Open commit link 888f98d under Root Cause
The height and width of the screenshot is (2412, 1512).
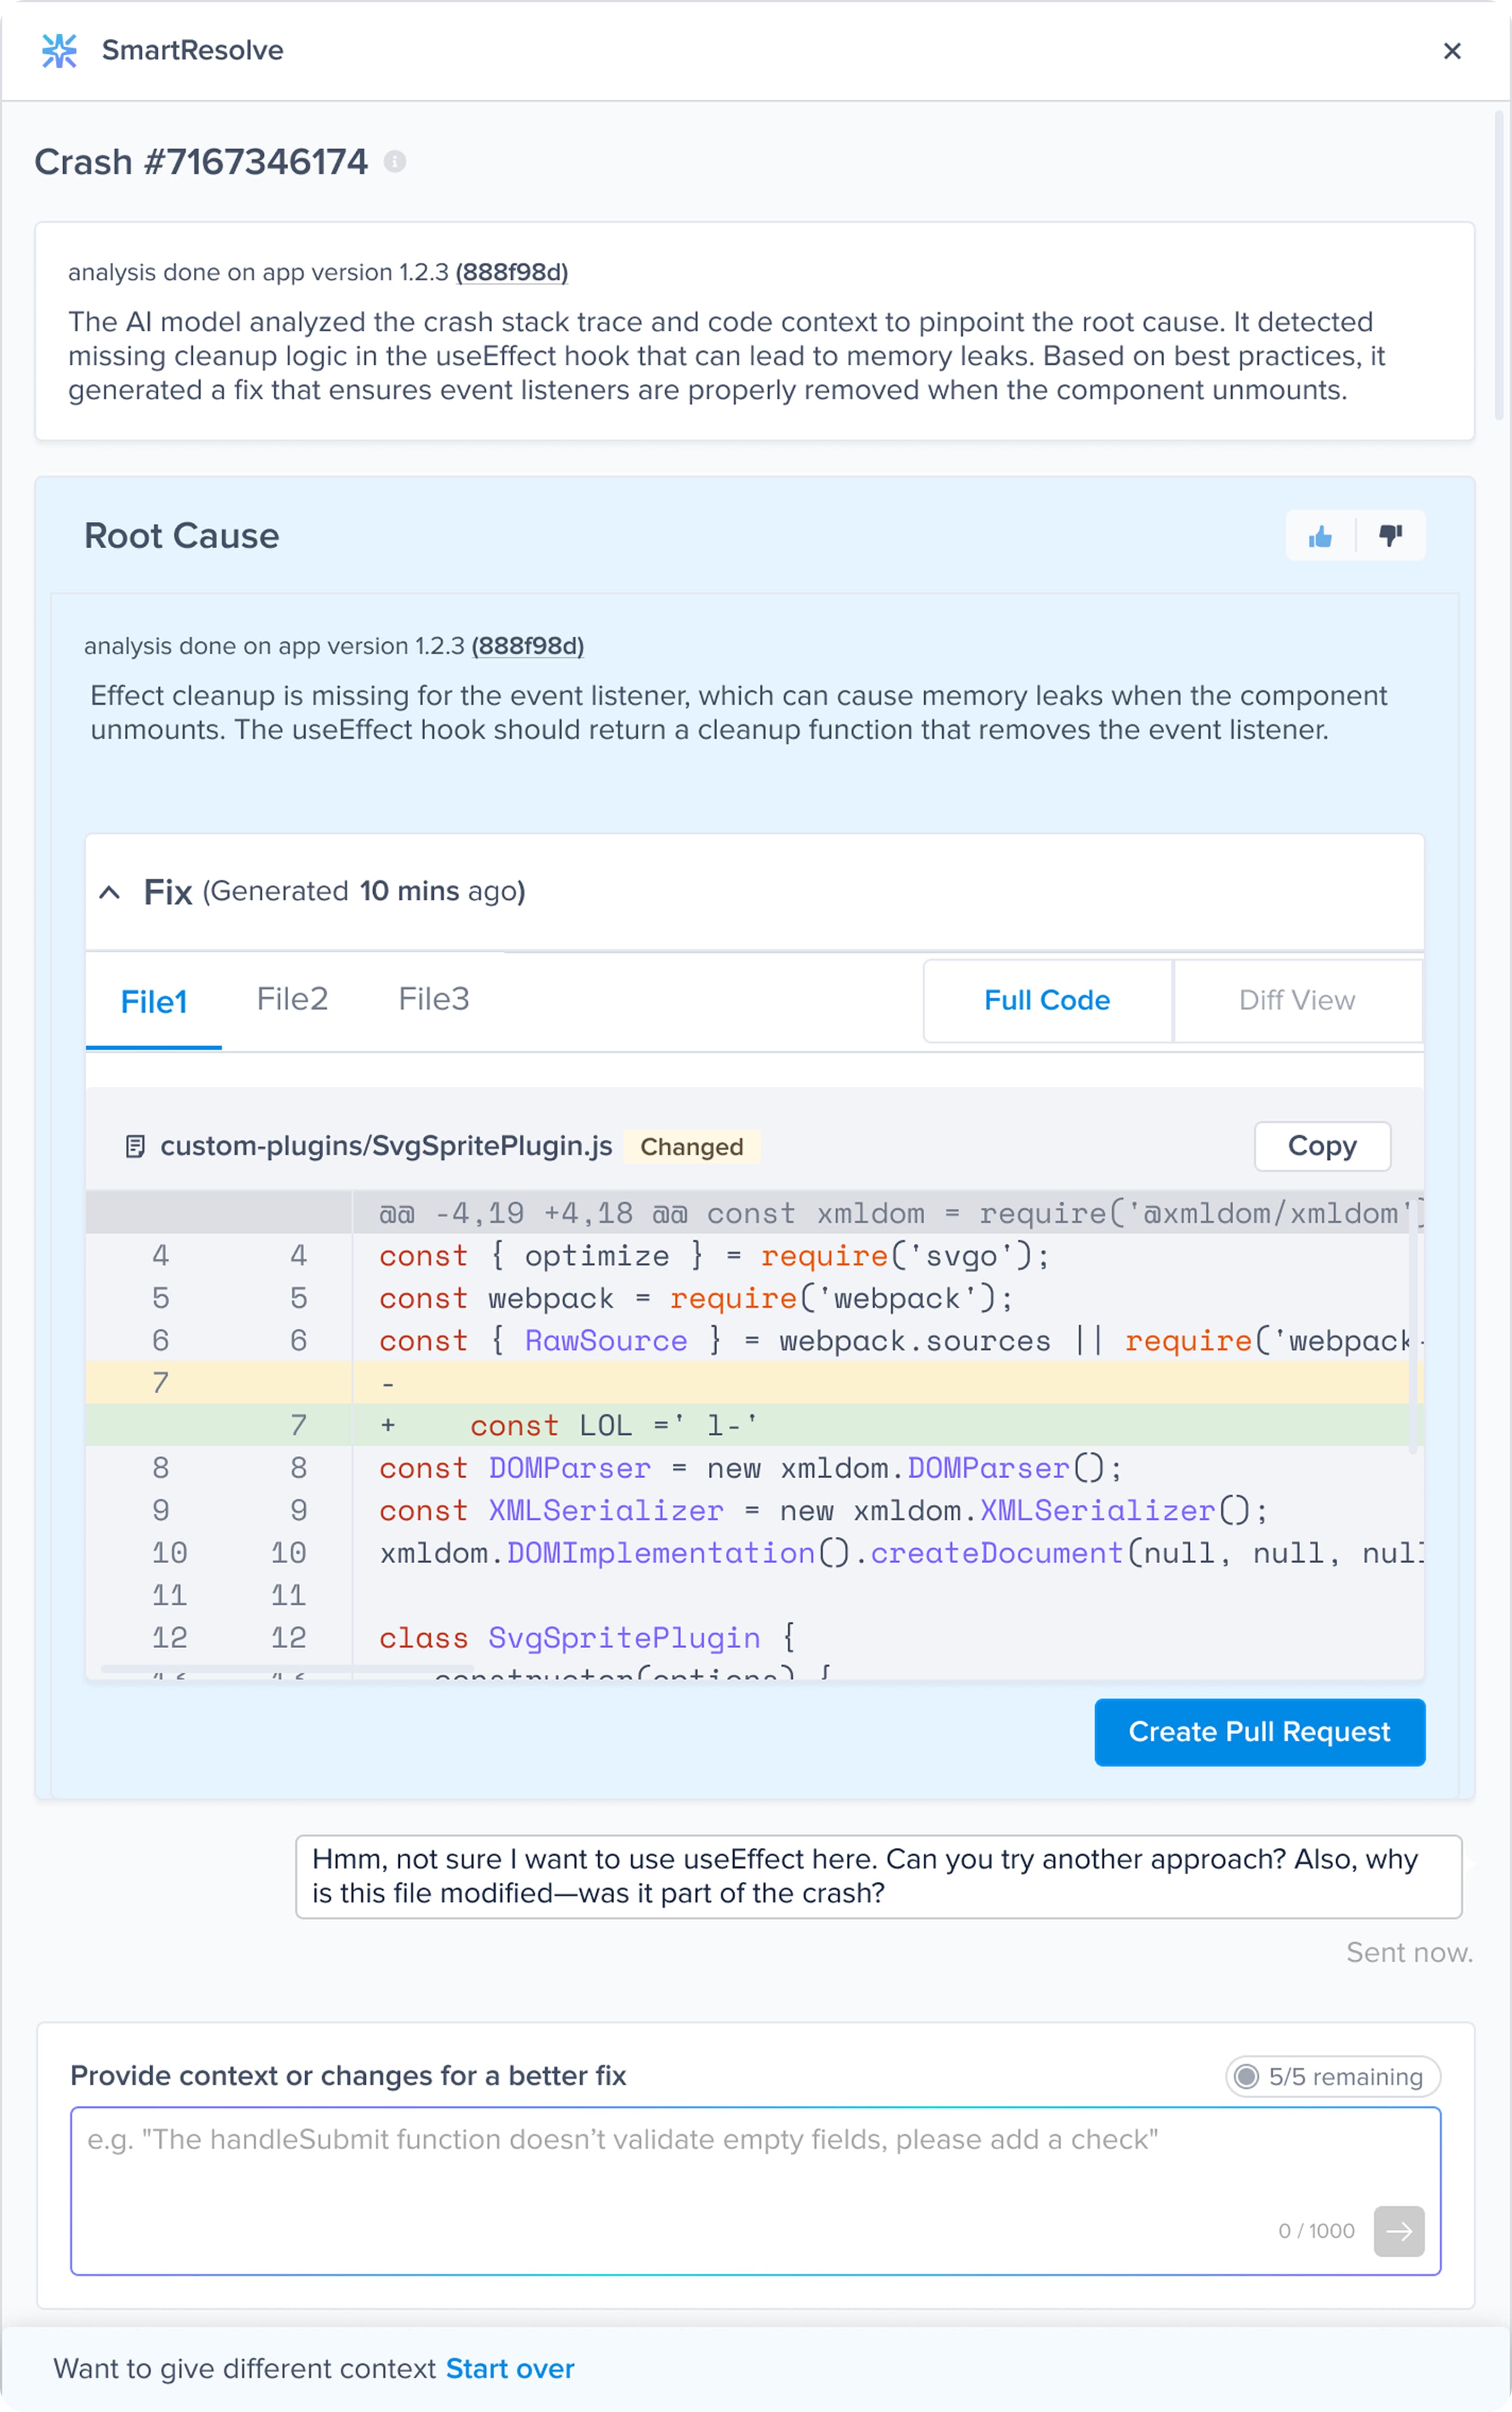pos(528,646)
